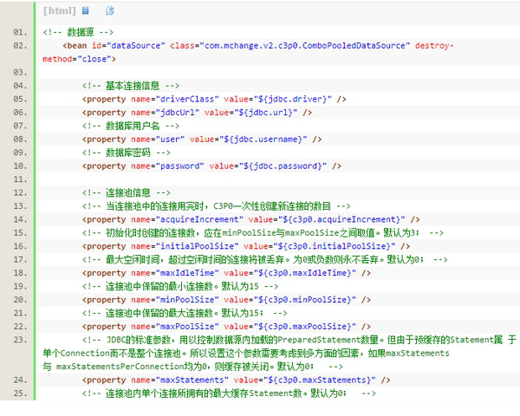Click the line 19 comment 最小连接数
Viewport: 520px width, 416px height.
(180, 286)
